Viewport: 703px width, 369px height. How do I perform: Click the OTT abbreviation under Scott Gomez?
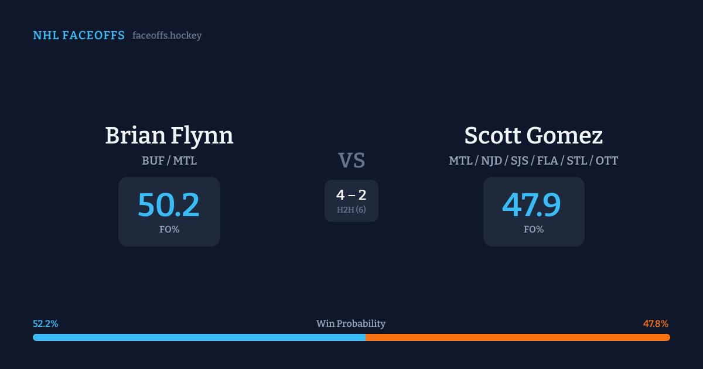(x=607, y=160)
